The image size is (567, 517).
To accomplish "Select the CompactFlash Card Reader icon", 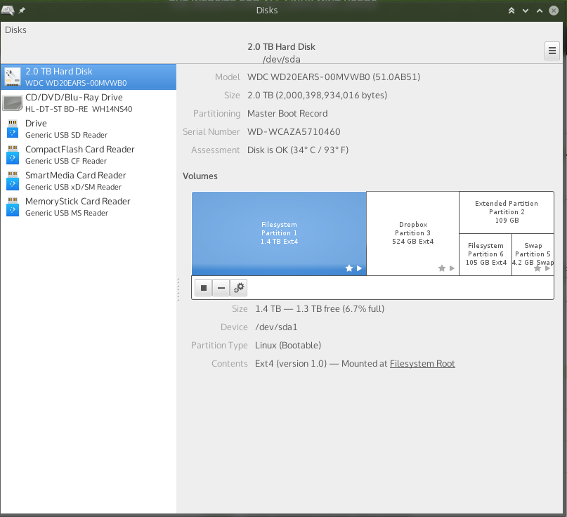I will 13,155.
